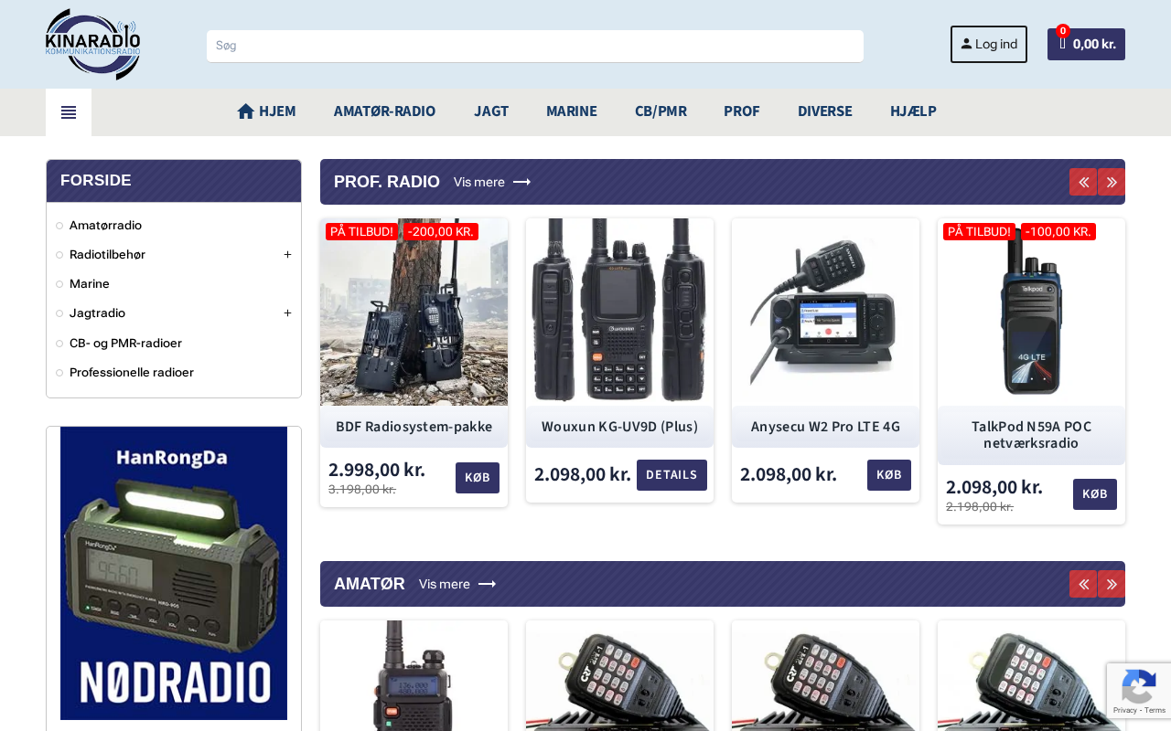
Task: Open the Marine sidebar category
Action: coord(90,283)
